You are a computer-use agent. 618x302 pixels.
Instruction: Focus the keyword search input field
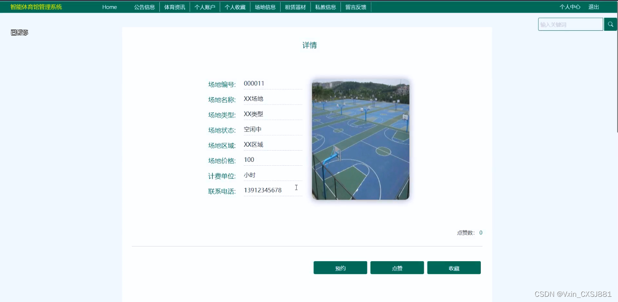(571, 24)
